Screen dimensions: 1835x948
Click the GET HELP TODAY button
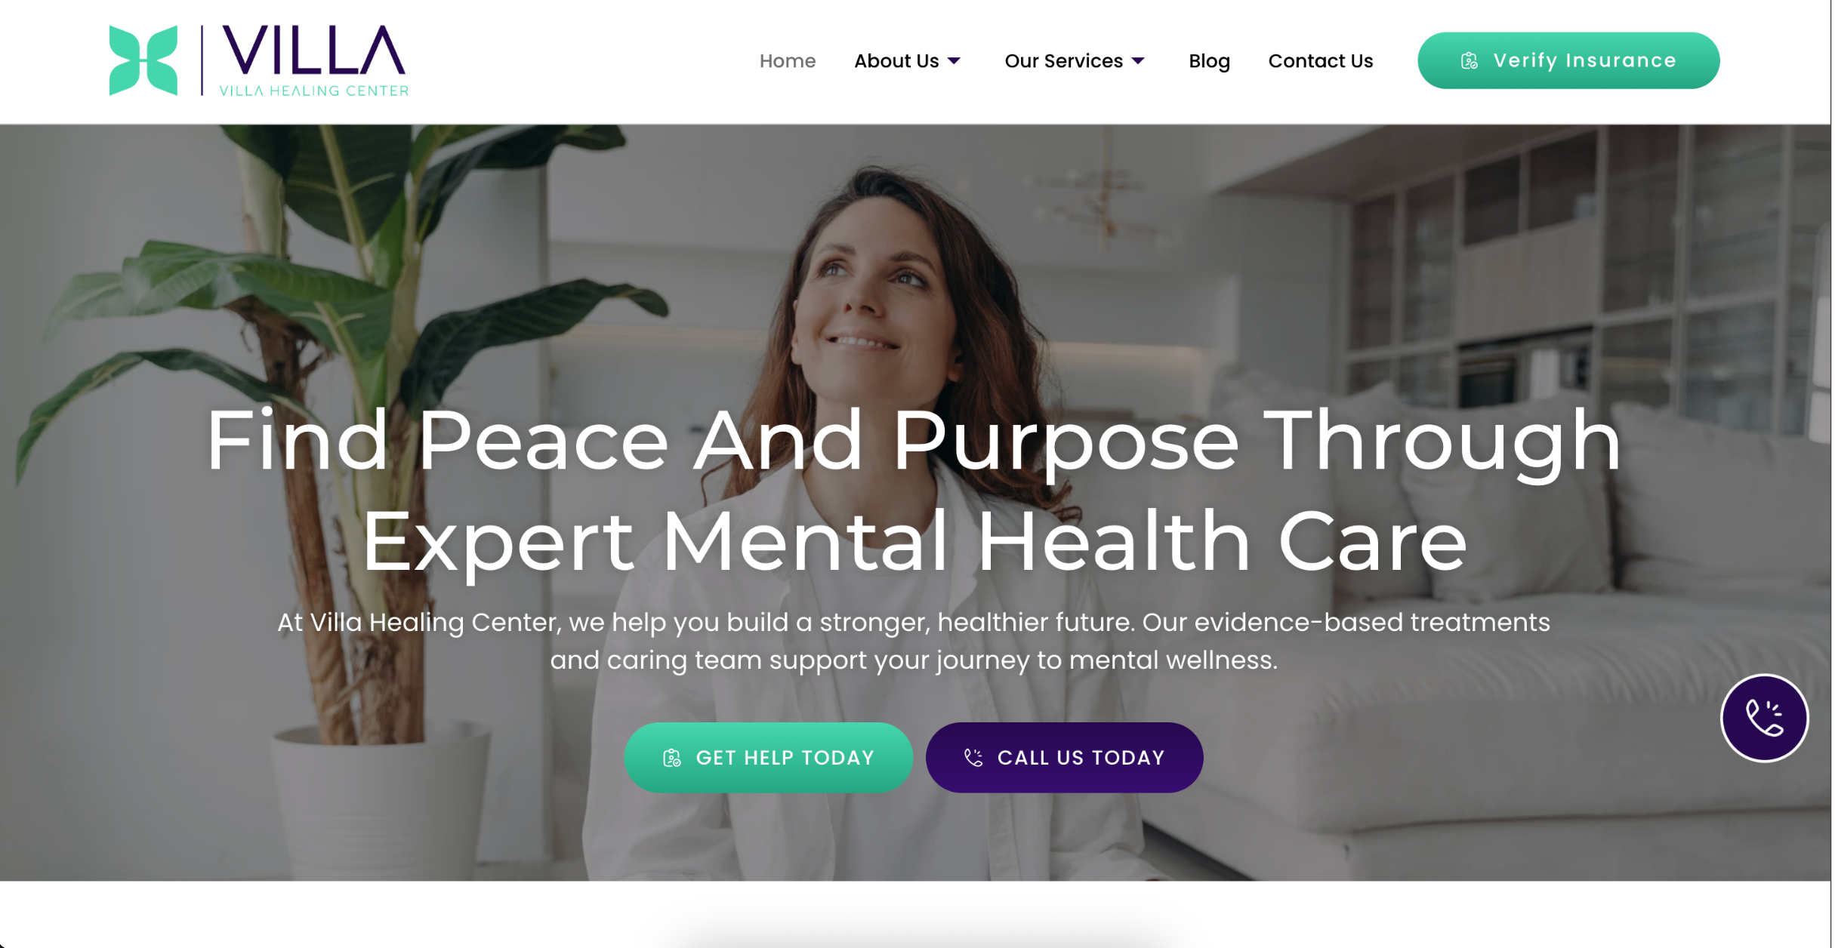pos(768,758)
